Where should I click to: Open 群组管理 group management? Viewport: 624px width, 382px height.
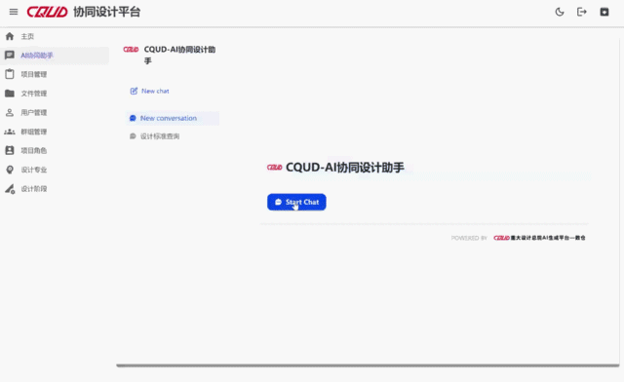55,132
